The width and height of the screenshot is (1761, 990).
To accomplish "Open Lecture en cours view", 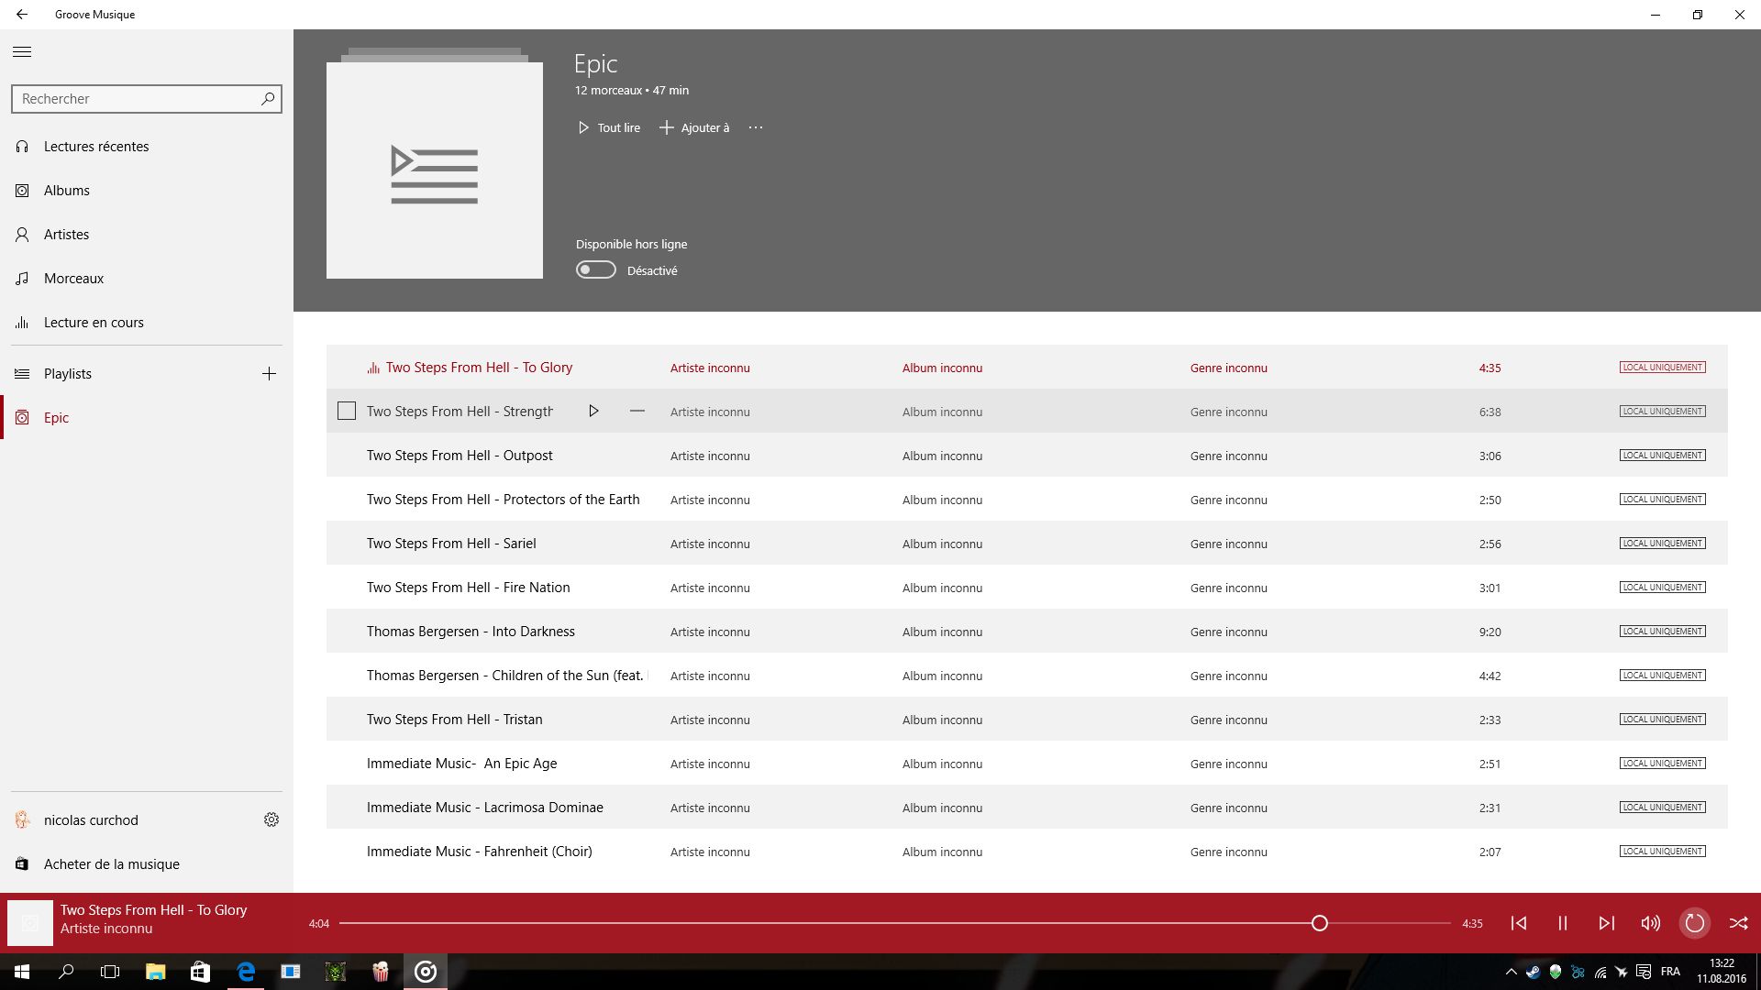I will coord(94,323).
